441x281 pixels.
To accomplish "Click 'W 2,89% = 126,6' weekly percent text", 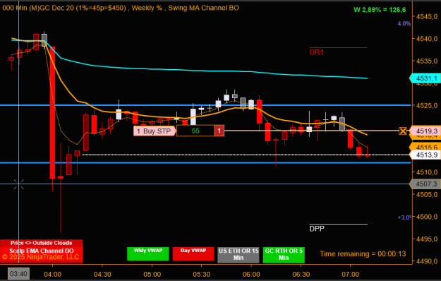I will coord(380,10).
